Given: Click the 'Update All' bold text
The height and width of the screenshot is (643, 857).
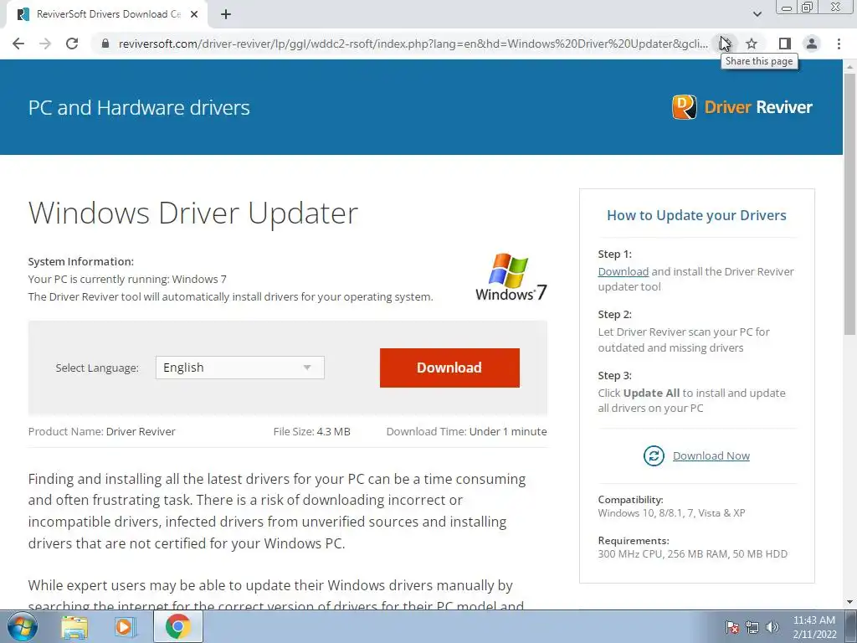Looking at the screenshot, I should 651,393.
